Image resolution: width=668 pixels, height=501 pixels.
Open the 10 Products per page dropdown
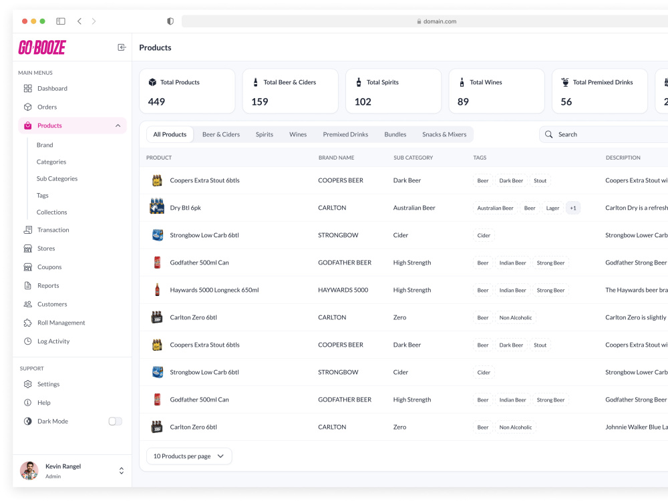tap(189, 456)
